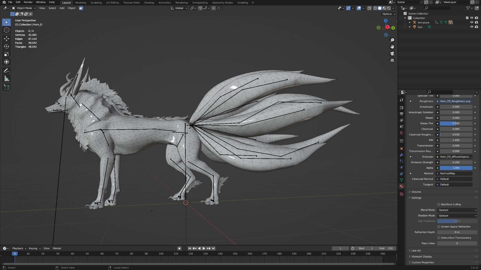
Task: Activate the Scale tool
Action: point(7,54)
